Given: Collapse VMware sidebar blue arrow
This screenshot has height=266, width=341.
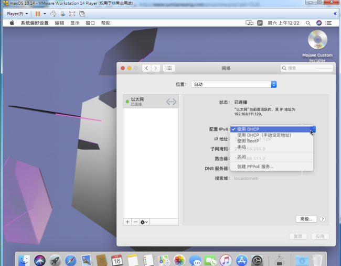Looking at the screenshot, I should pyautogui.click(x=335, y=14).
